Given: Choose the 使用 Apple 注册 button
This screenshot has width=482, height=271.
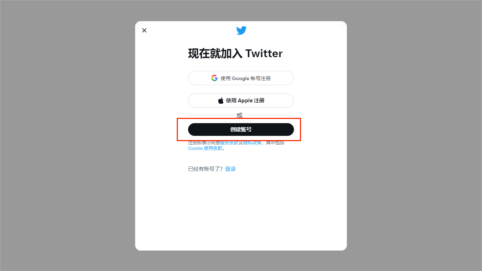Looking at the screenshot, I should [x=241, y=101].
